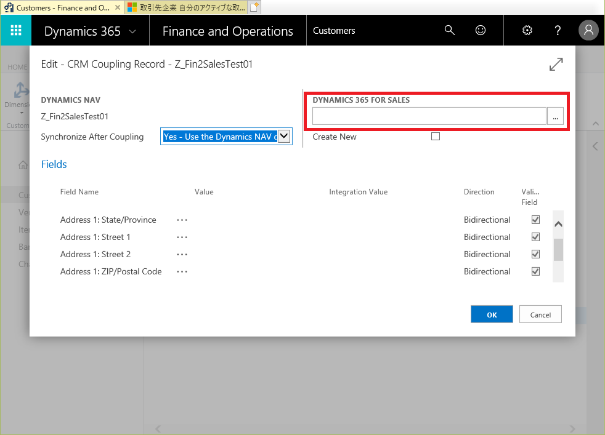605x435 pixels.
Task: Open the user account avatar
Action: tap(588, 30)
